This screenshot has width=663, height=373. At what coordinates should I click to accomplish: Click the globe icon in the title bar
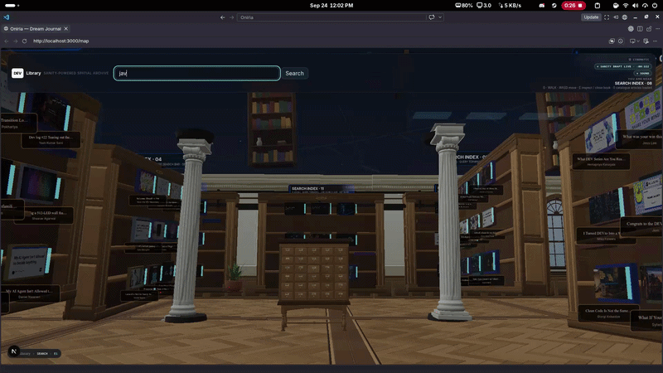click(625, 17)
